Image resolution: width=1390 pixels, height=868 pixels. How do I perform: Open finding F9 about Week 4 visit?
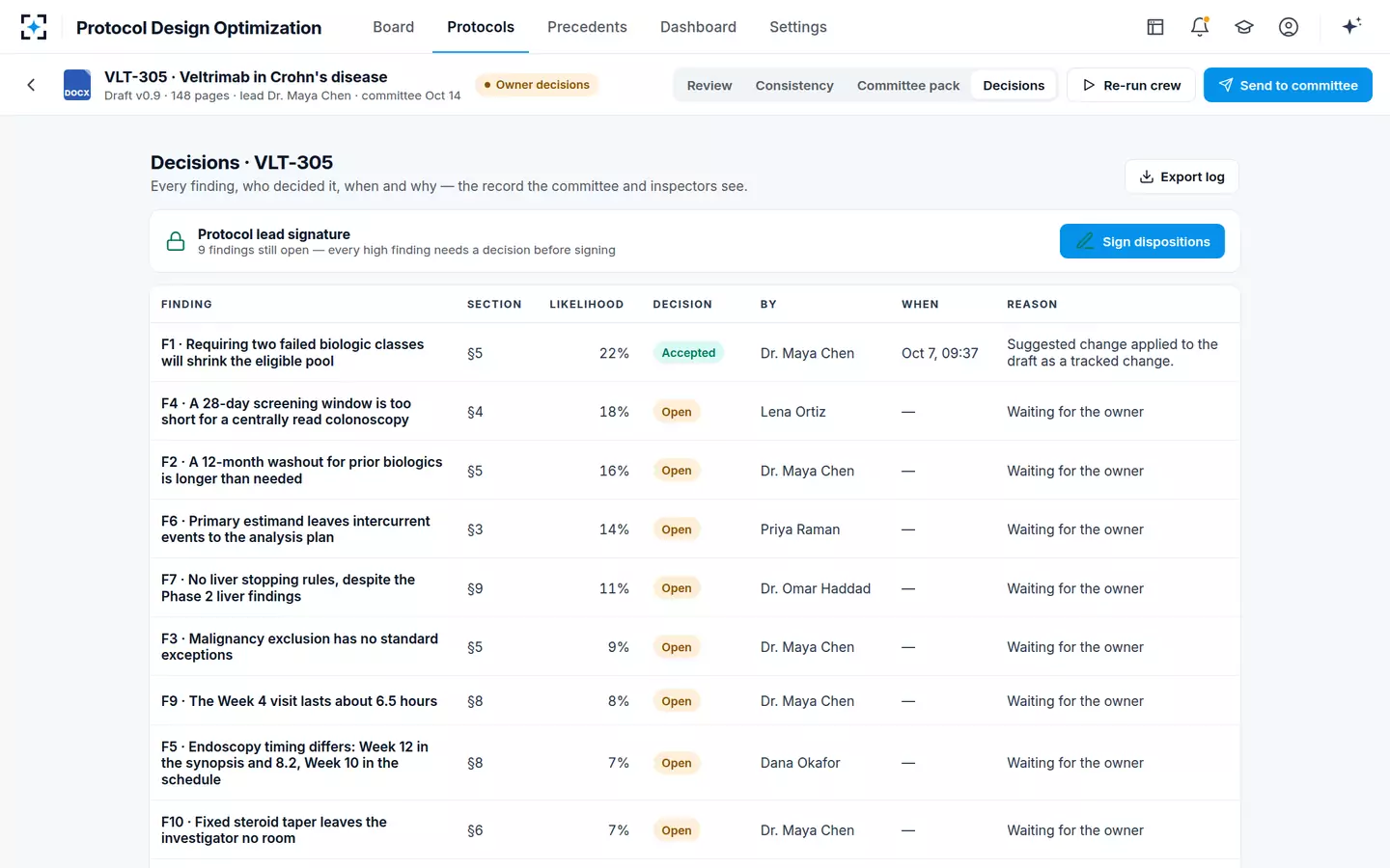click(299, 701)
